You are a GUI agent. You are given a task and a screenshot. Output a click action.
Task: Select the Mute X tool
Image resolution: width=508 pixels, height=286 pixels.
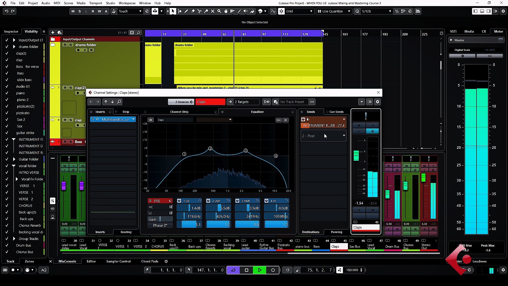coord(212,11)
